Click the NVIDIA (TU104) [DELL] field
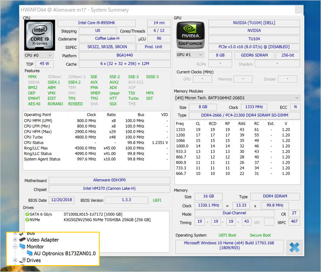321x272 pixels. (254, 23)
